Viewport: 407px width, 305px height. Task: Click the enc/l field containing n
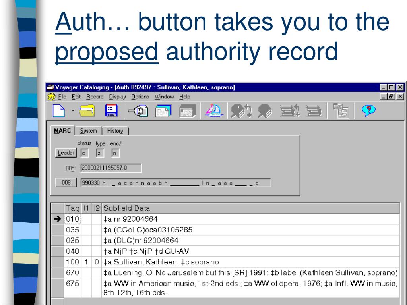pos(116,153)
